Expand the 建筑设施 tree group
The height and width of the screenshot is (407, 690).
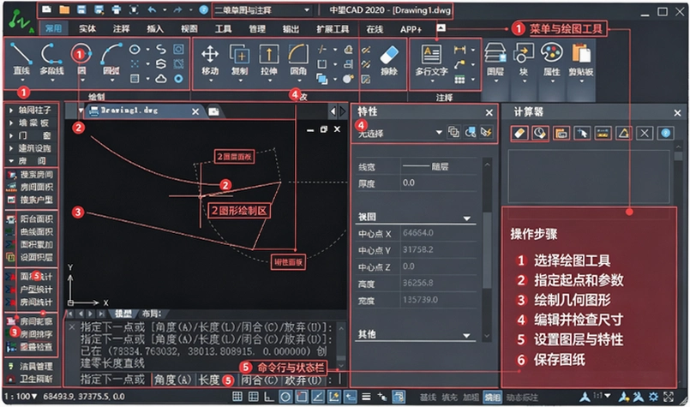tap(11, 148)
